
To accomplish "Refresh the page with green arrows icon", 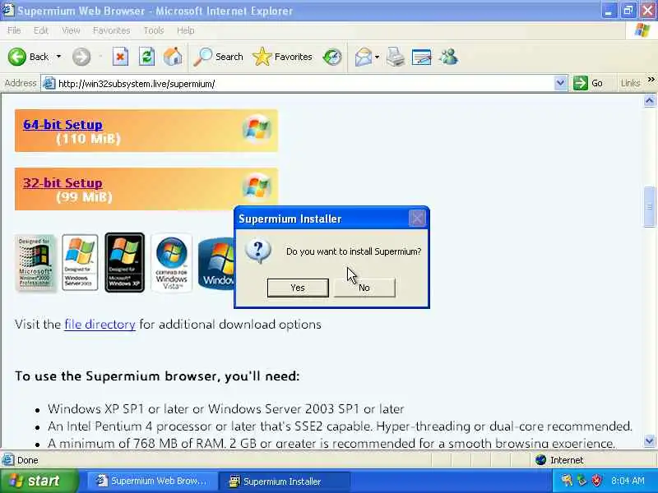I will (146, 57).
